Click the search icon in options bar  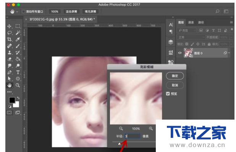[x=218, y=11]
